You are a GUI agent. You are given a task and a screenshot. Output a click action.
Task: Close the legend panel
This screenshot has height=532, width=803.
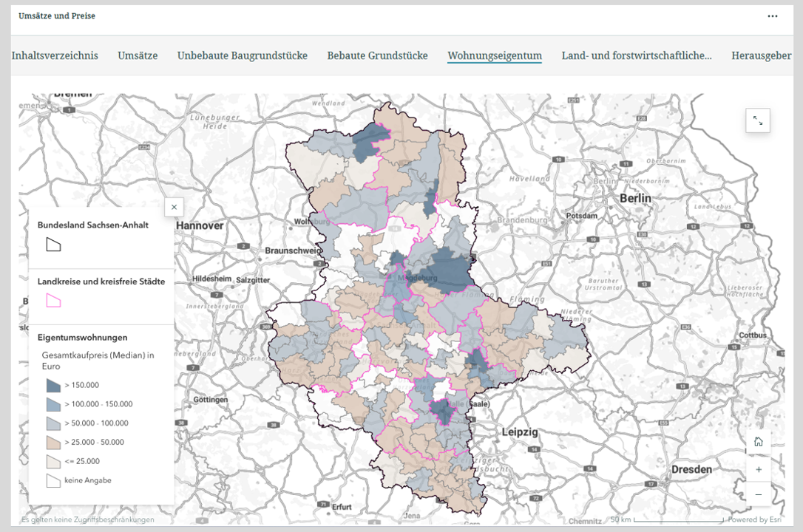(174, 208)
